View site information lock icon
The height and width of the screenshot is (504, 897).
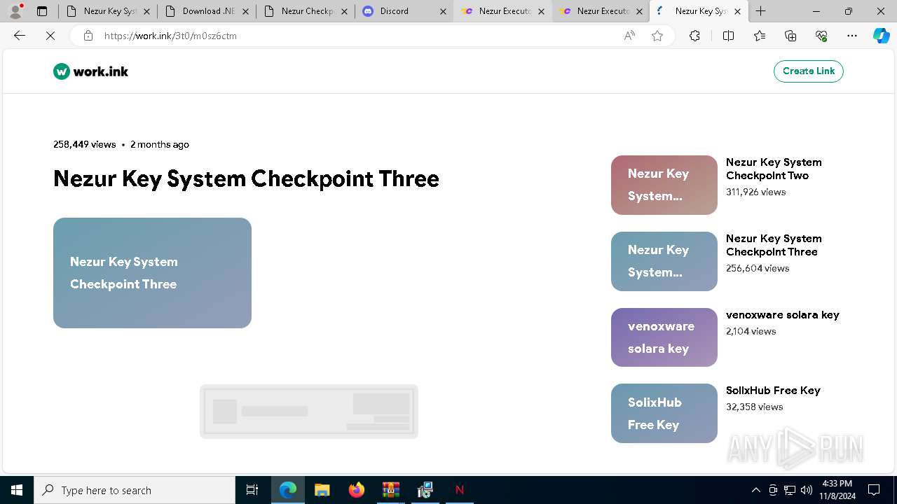point(88,36)
